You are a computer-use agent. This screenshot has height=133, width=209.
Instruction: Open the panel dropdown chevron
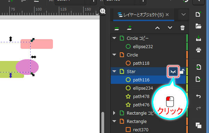pos(184,14)
